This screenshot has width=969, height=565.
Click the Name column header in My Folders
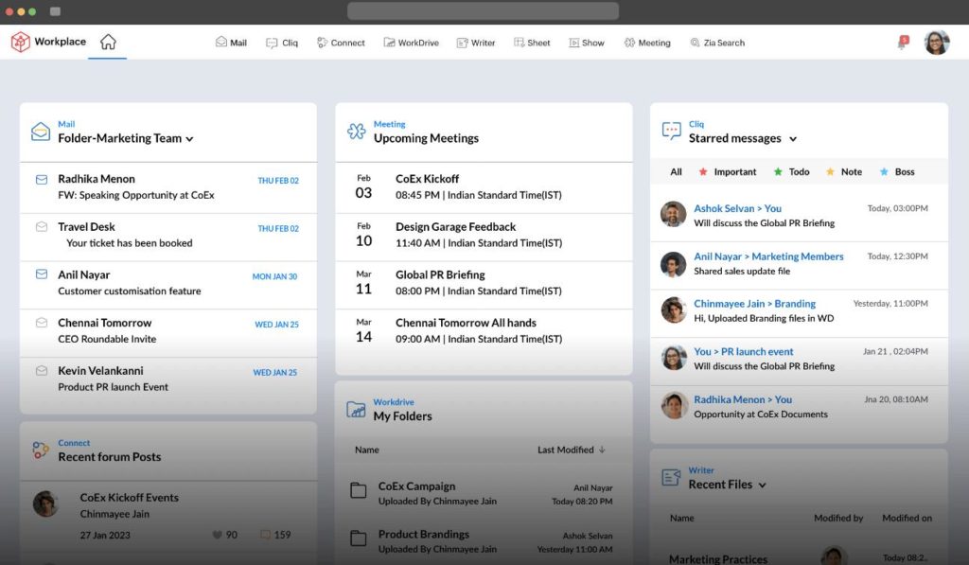click(367, 450)
